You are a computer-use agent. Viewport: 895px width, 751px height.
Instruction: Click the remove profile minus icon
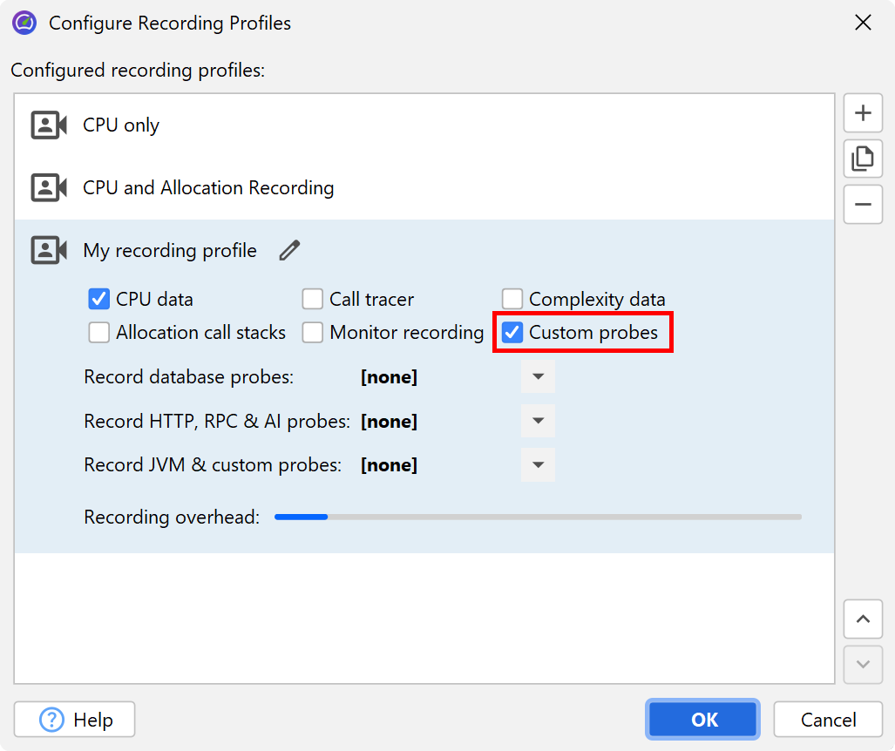point(863,205)
